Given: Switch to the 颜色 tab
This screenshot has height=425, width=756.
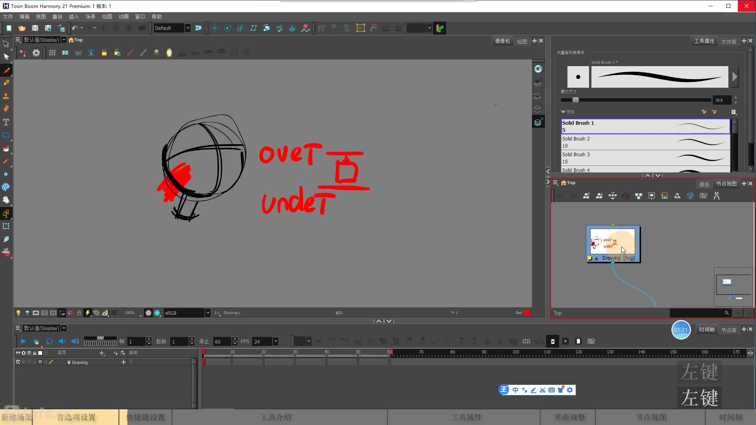Looking at the screenshot, I should click(x=704, y=184).
